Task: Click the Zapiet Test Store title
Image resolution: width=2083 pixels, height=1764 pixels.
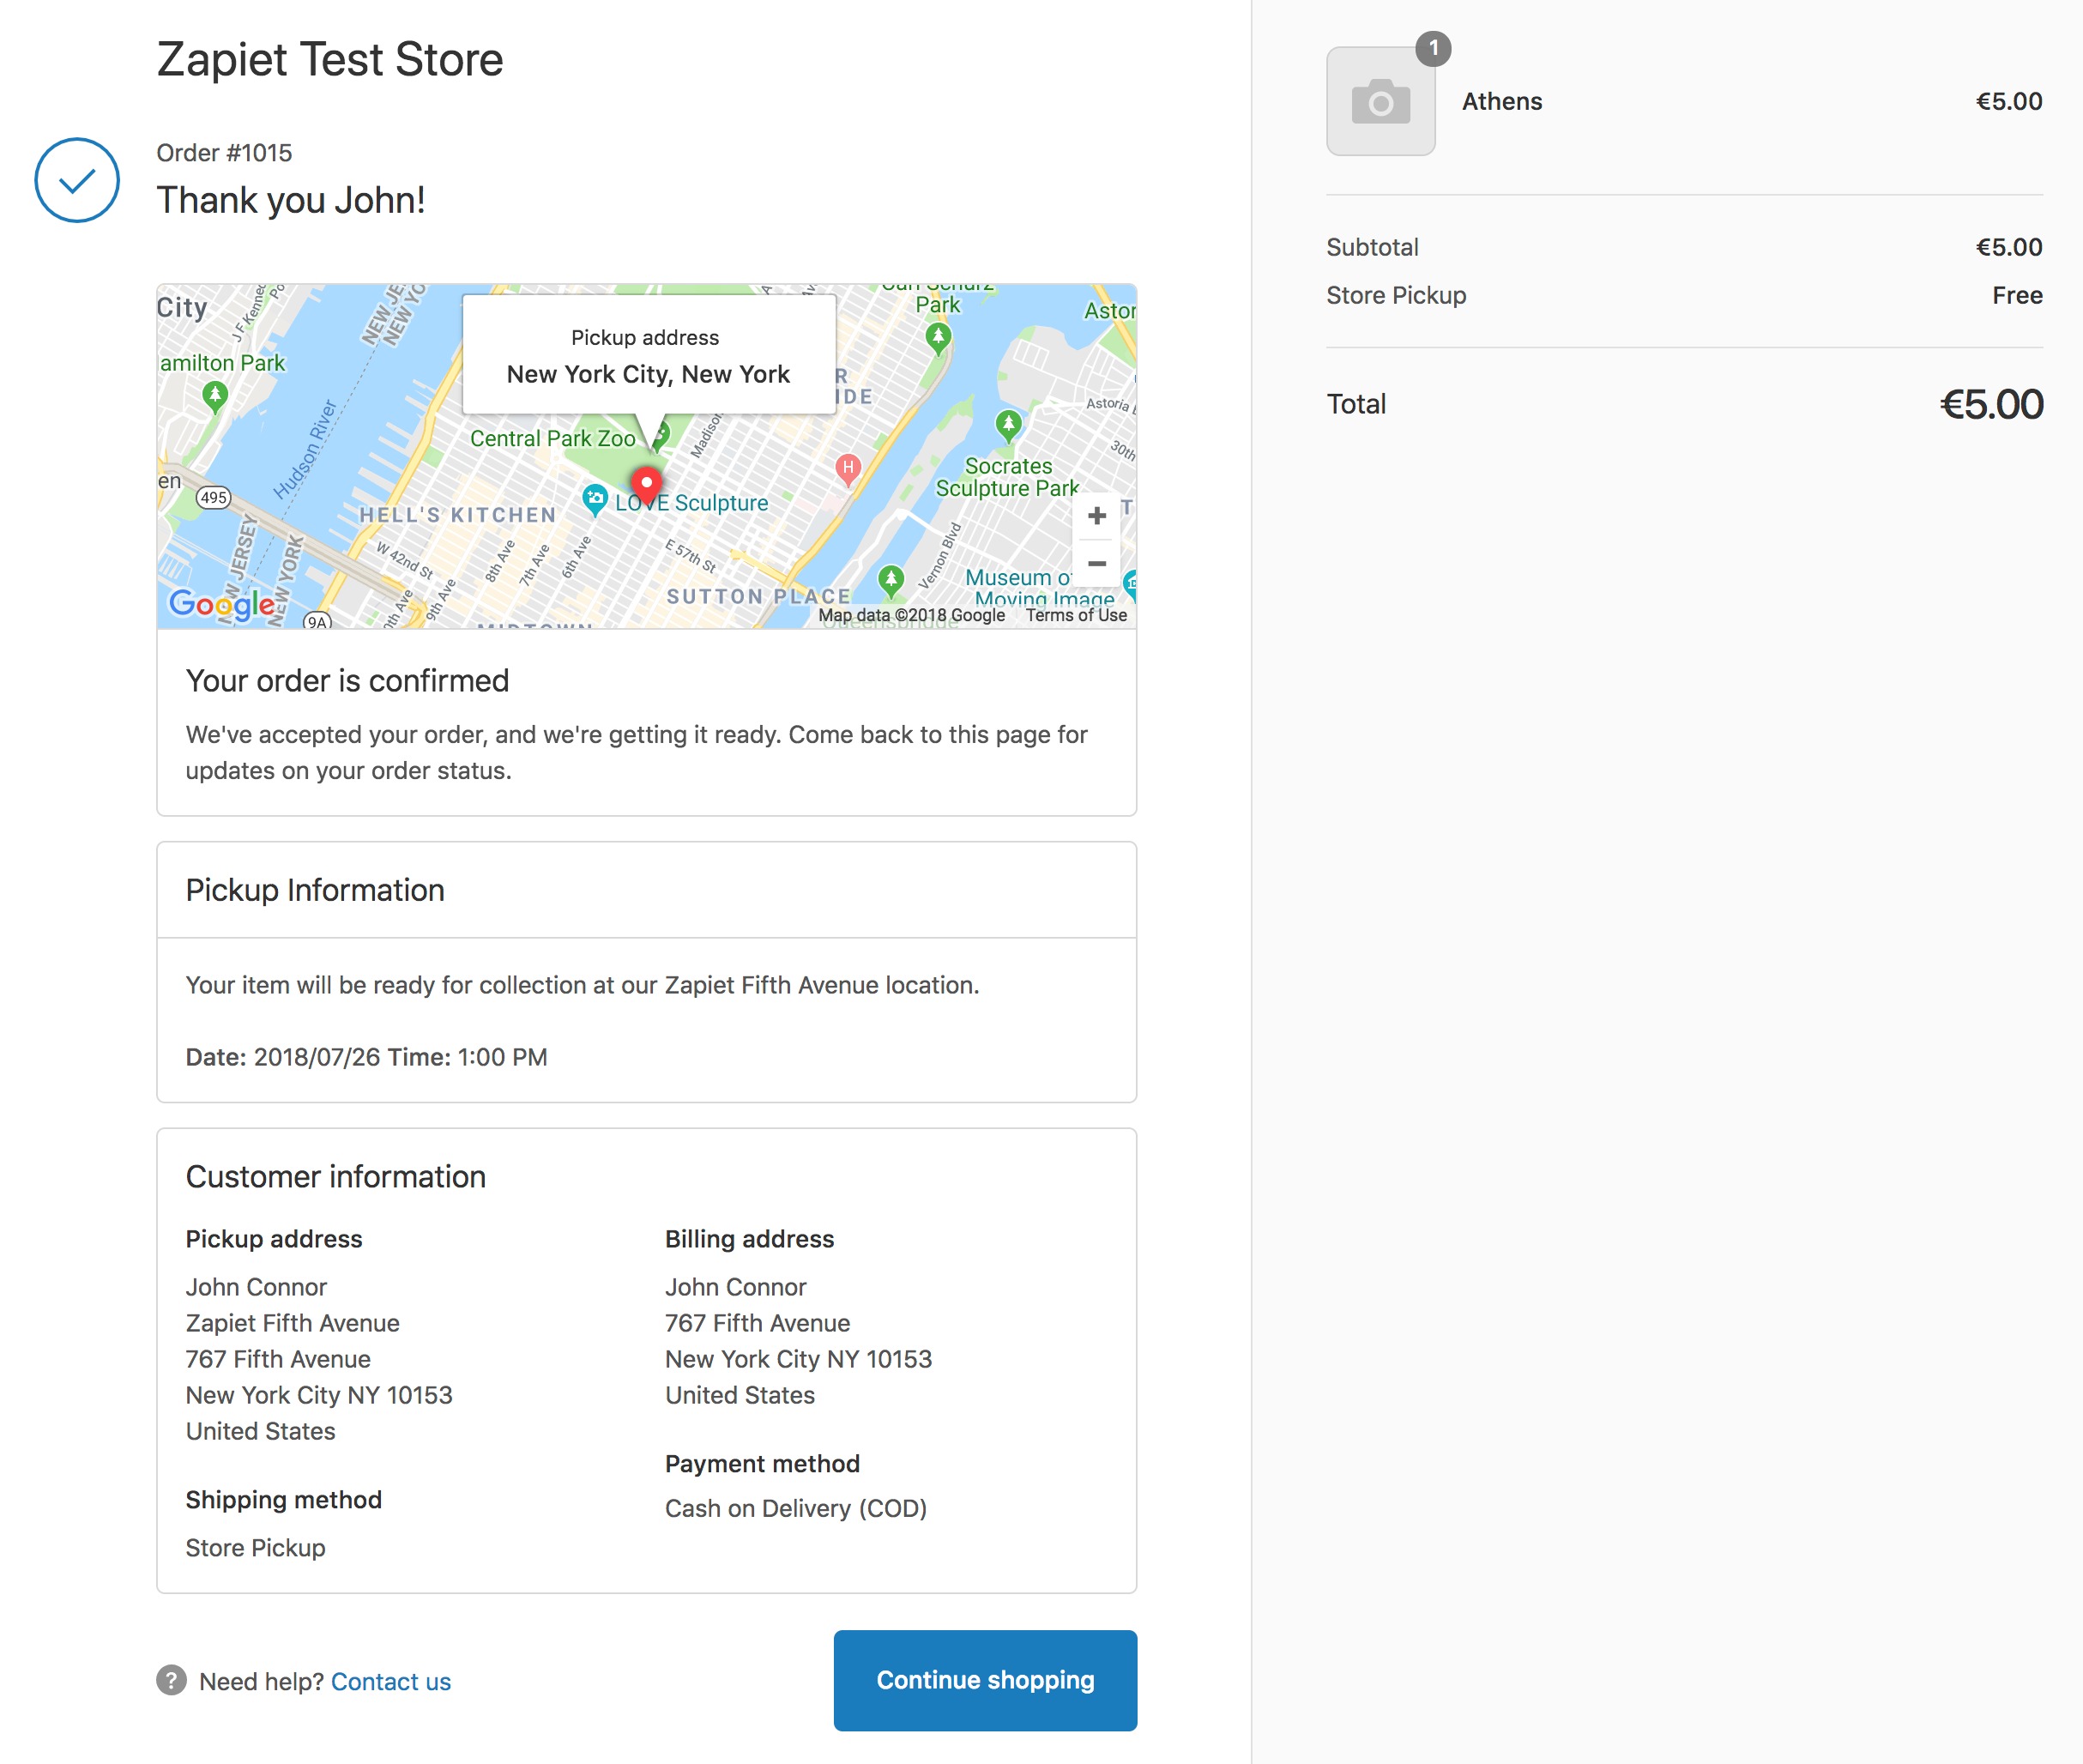Action: click(330, 59)
